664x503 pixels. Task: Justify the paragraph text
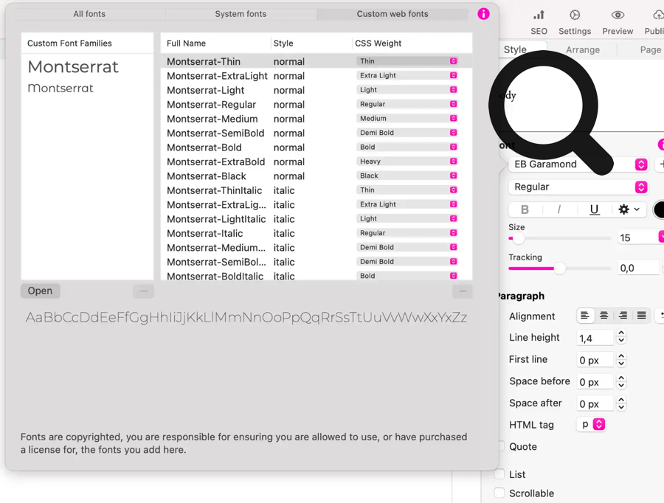point(641,316)
